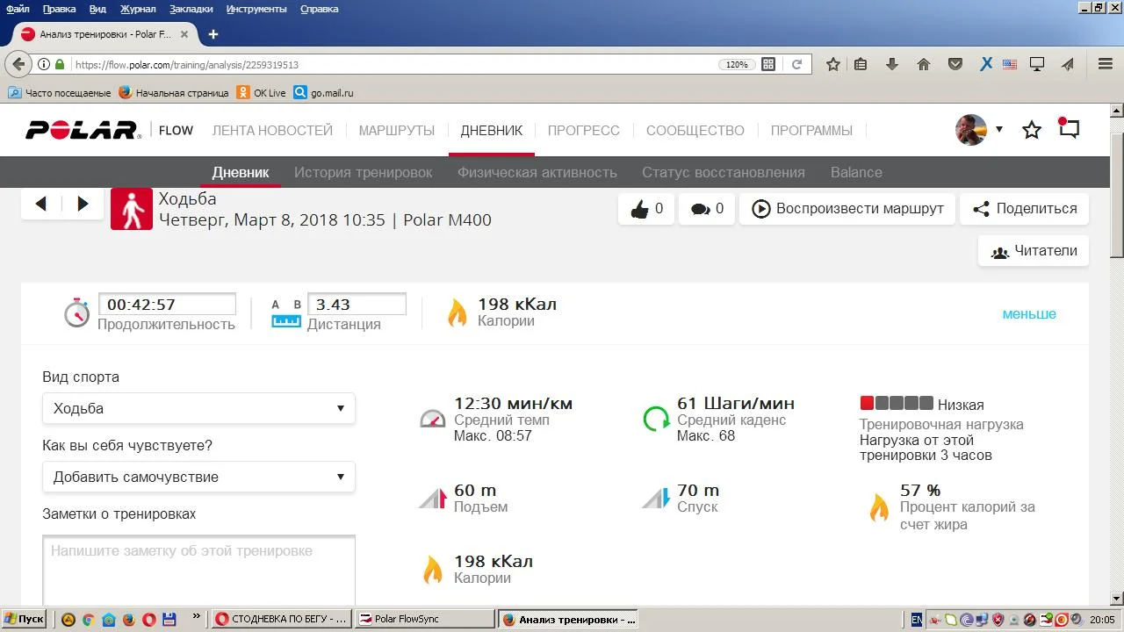
Task: Click the Воспроизвести маршрут button
Action: (847, 209)
